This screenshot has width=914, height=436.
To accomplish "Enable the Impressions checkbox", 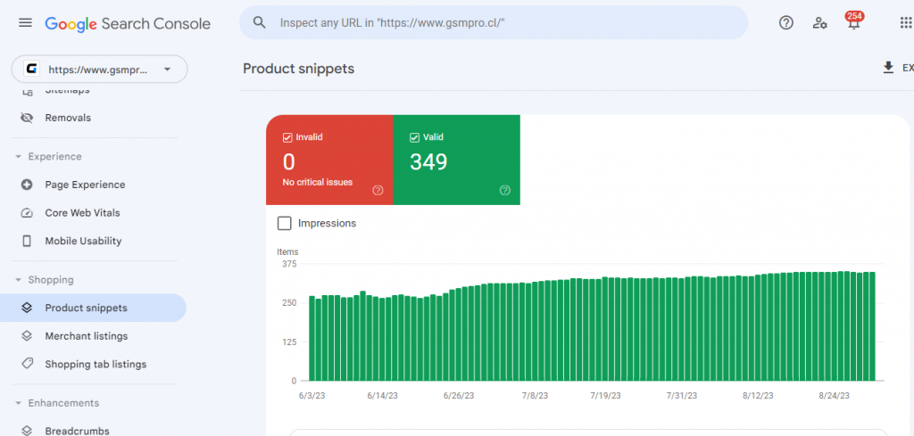I will pyautogui.click(x=285, y=223).
